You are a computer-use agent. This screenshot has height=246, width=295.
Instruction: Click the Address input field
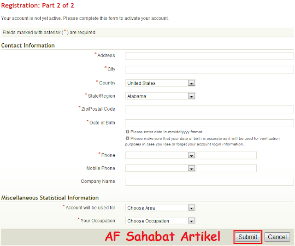[209, 56]
